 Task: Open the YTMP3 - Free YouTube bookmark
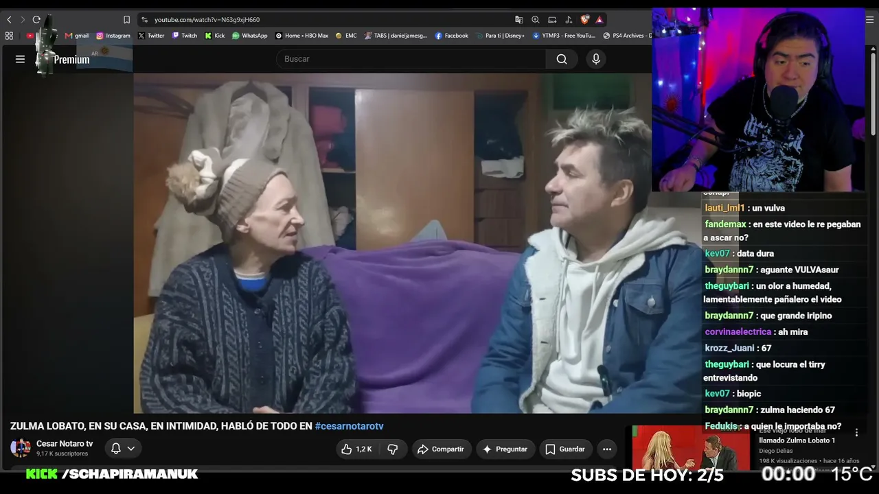564,36
